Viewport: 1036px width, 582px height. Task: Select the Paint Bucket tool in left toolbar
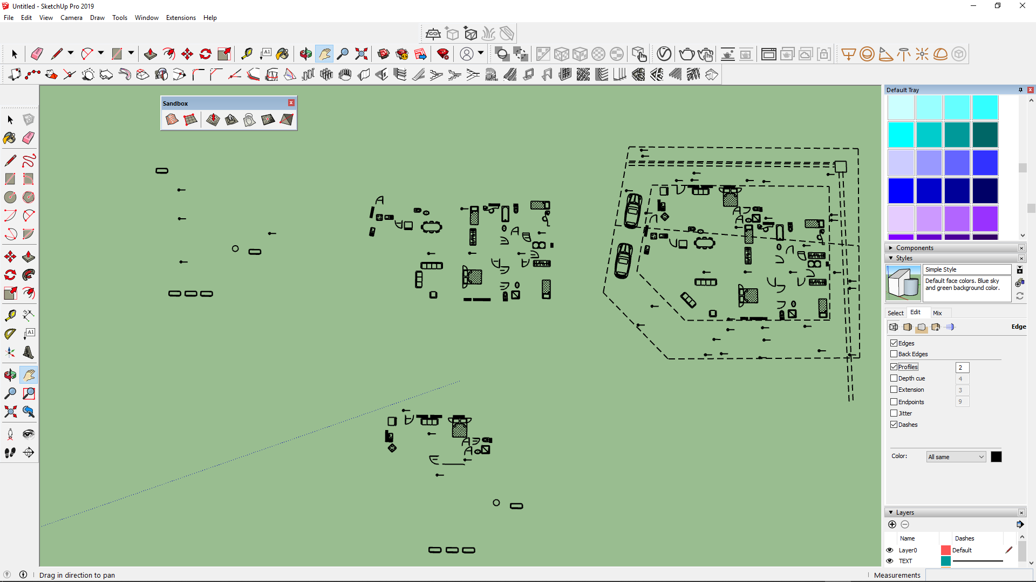click(10, 138)
